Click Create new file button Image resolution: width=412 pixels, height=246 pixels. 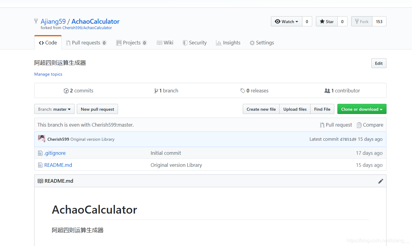point(261,109)
